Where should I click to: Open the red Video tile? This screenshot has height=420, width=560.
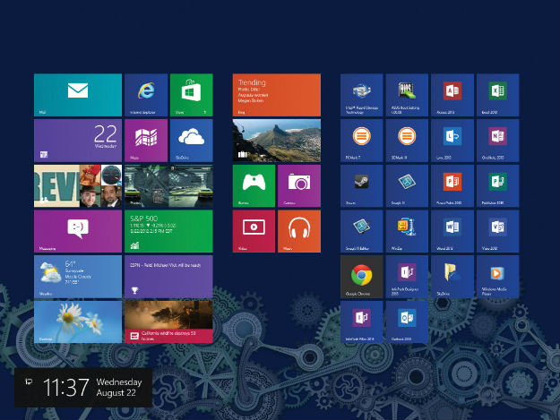point(254,231)
